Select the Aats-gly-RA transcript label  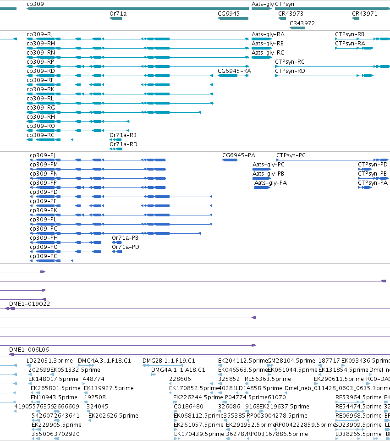268,34
